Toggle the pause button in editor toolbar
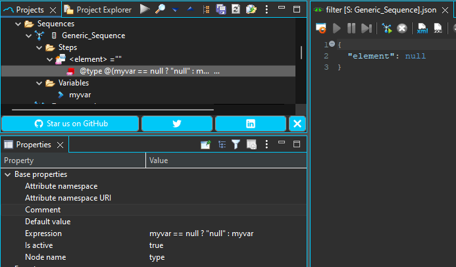Viewport: 456px width, 267px height. (x=351, y=28)
